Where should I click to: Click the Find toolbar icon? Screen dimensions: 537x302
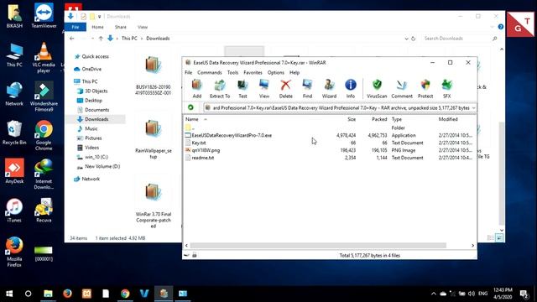click(307, 89)
